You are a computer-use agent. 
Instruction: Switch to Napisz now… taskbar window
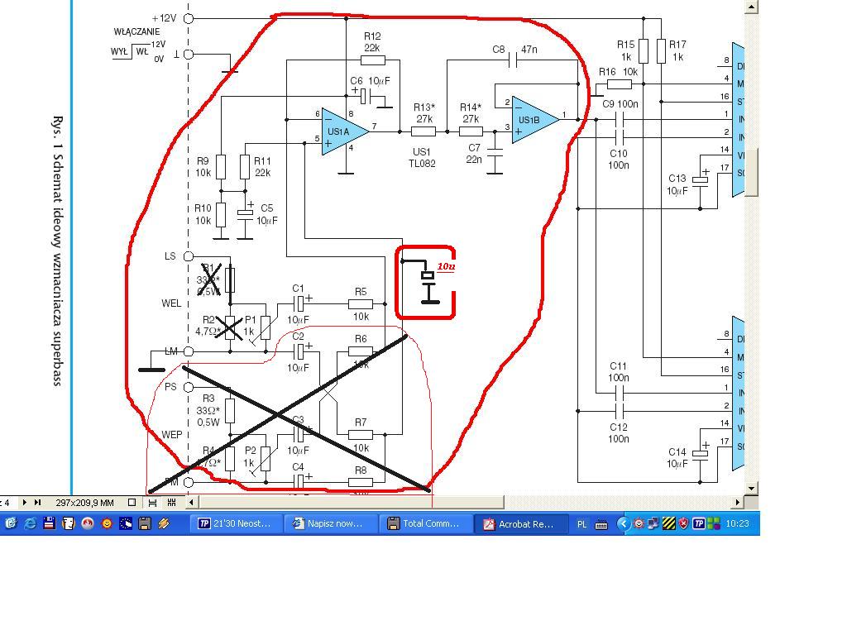point(332,523)
